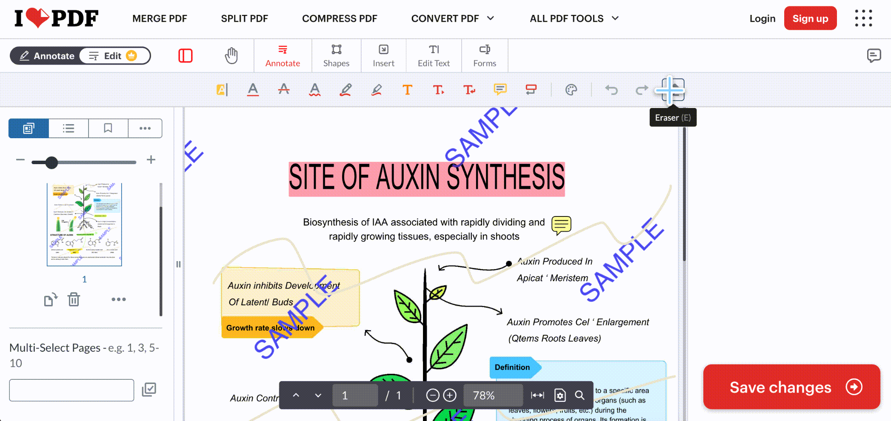Select the sticky note comment tool
Viewport: 891px width, 421px height.
tap(500, 90)
